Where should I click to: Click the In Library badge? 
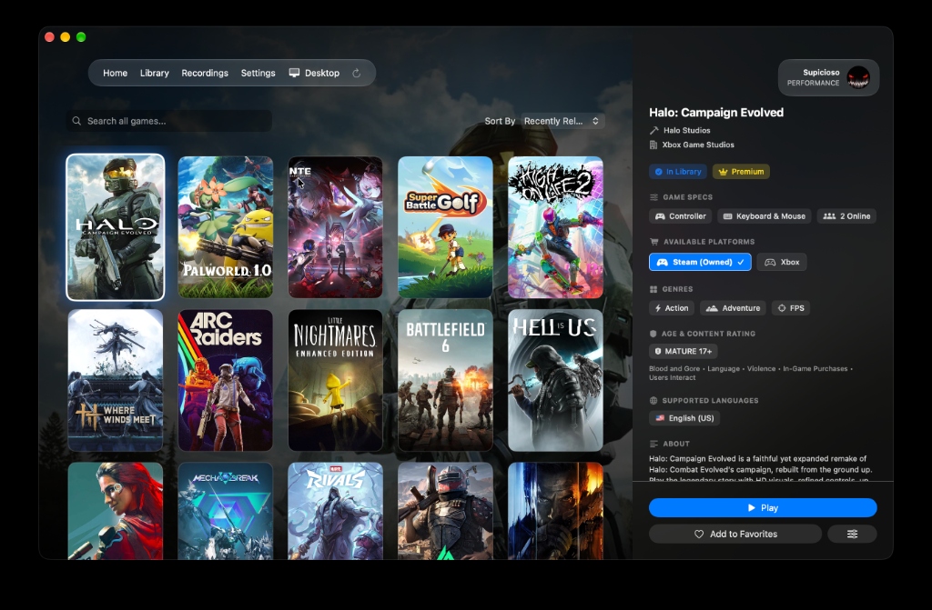pos(677,172)
